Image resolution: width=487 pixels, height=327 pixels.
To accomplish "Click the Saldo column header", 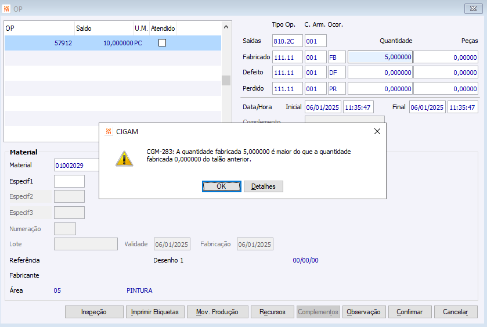I will (x=104, y=28).
